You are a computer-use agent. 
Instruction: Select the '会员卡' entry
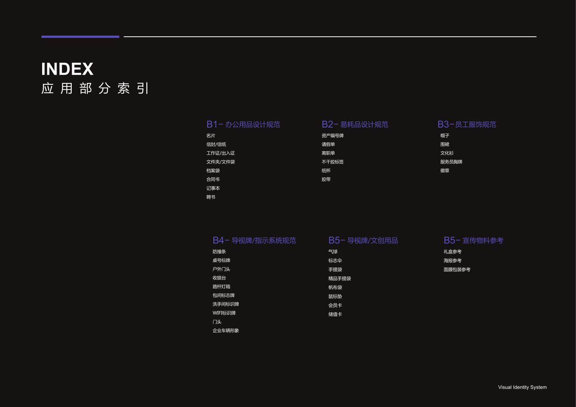coord(335,305)
